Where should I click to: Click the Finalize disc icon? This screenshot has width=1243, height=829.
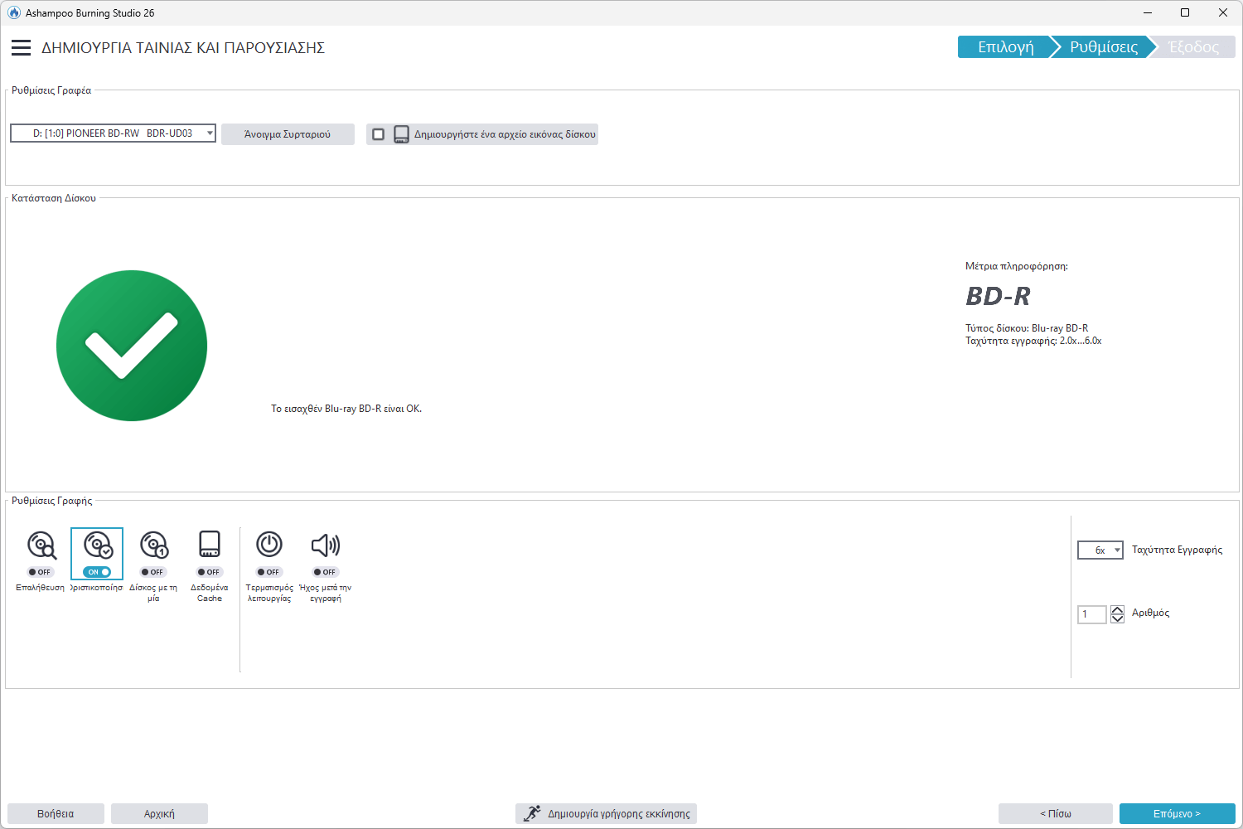(x=98, y=545)
